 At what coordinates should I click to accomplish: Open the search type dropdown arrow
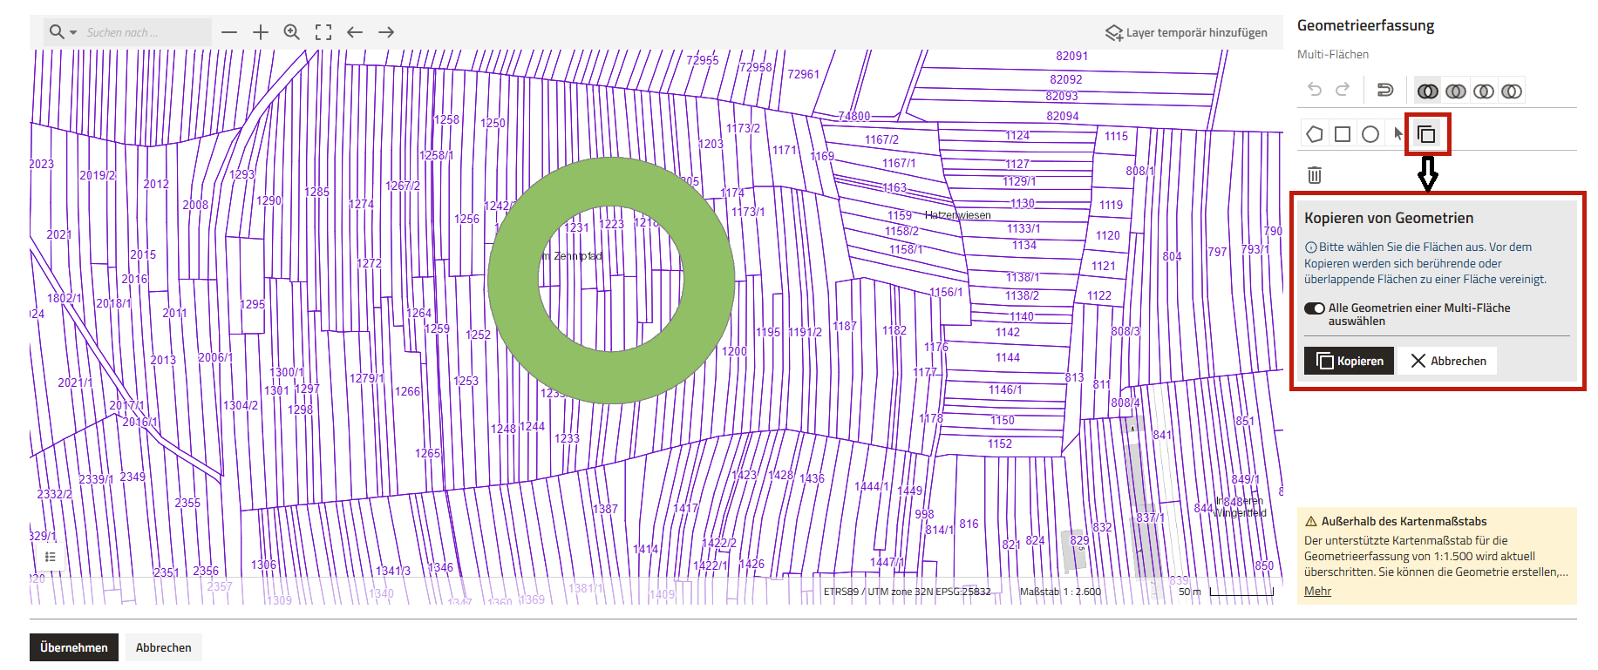73,32
